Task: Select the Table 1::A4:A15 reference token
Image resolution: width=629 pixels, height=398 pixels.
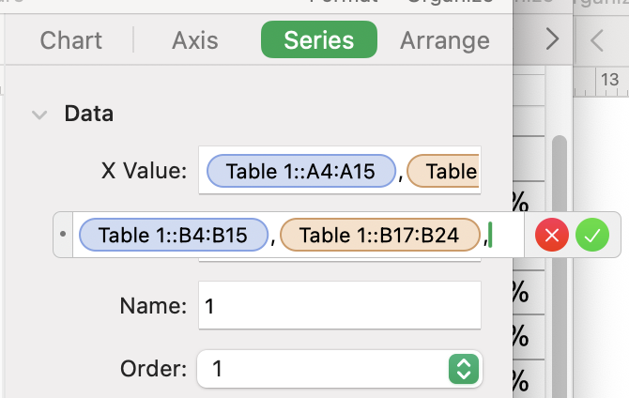Action: click(301, 171)
